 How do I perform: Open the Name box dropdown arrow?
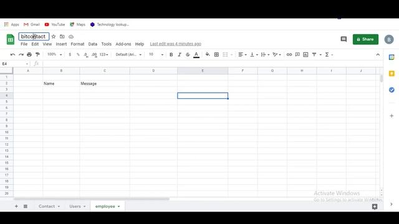point(27,64)
